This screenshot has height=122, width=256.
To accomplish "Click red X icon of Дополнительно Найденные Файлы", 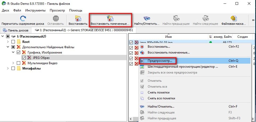I will (x=19, y=47).
